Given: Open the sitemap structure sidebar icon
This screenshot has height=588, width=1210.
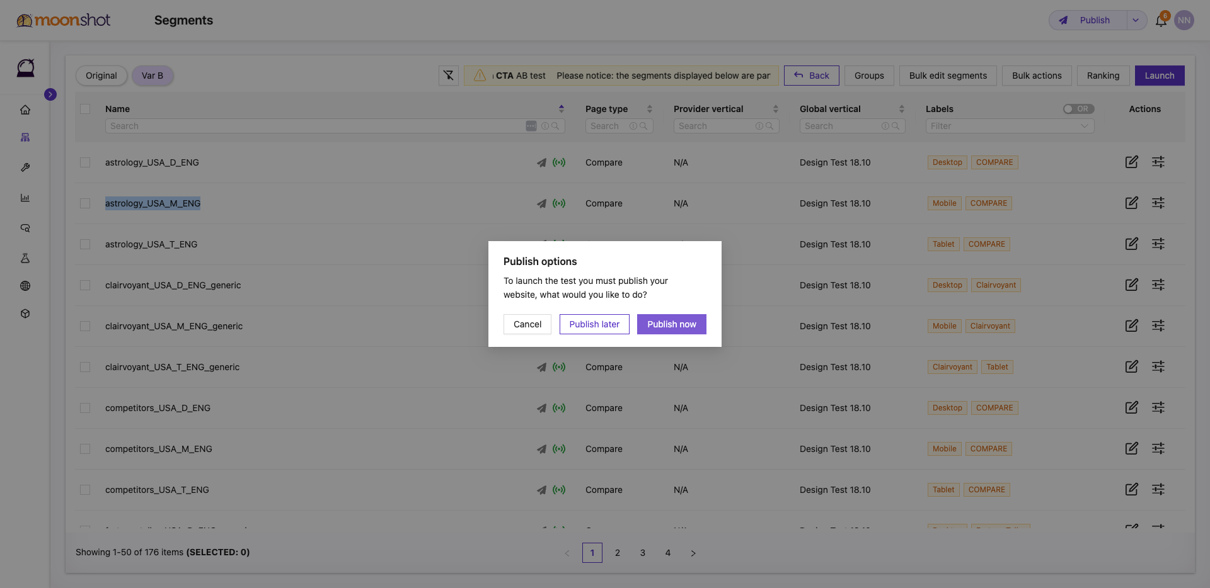Looking at the screenshot, I should [25, 137].
